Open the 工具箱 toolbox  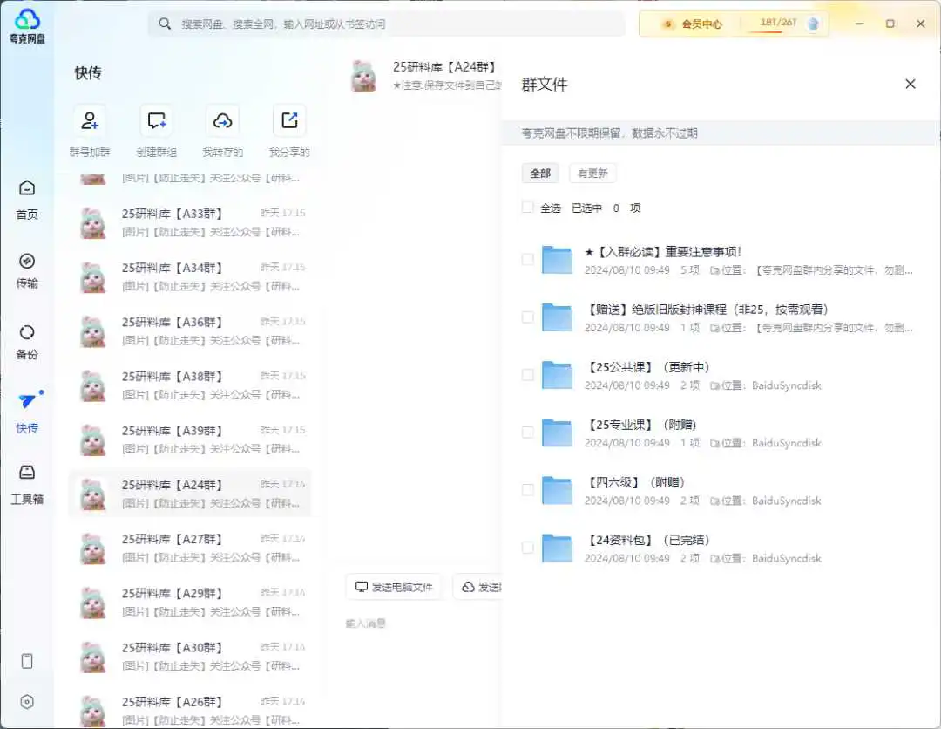[x=27, y=485]
